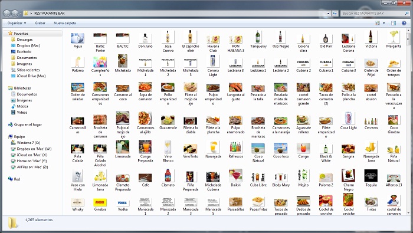Open Grupo en el hogar
This screenshot has height=233, width=413.
(x=28, y=124)
